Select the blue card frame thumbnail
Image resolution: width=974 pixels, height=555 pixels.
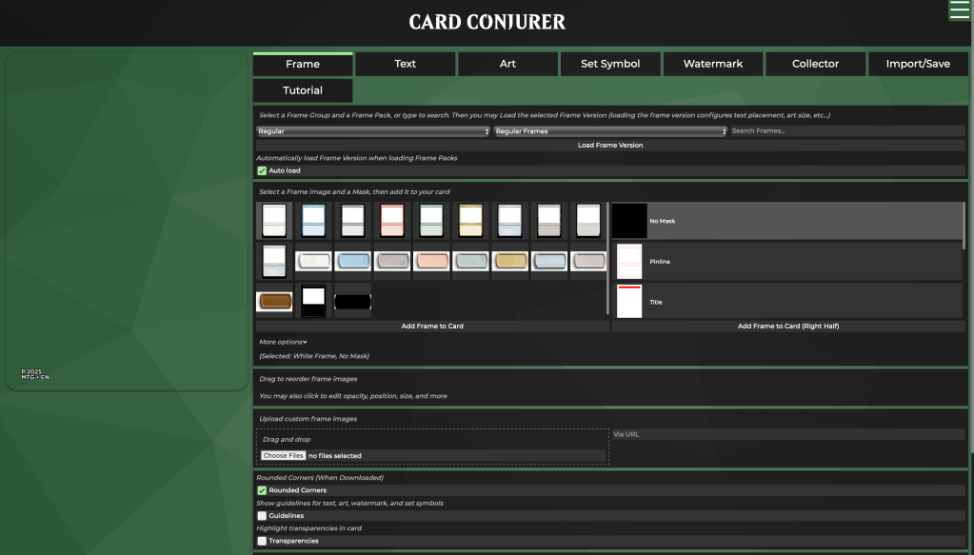click(x=313, y=220)
